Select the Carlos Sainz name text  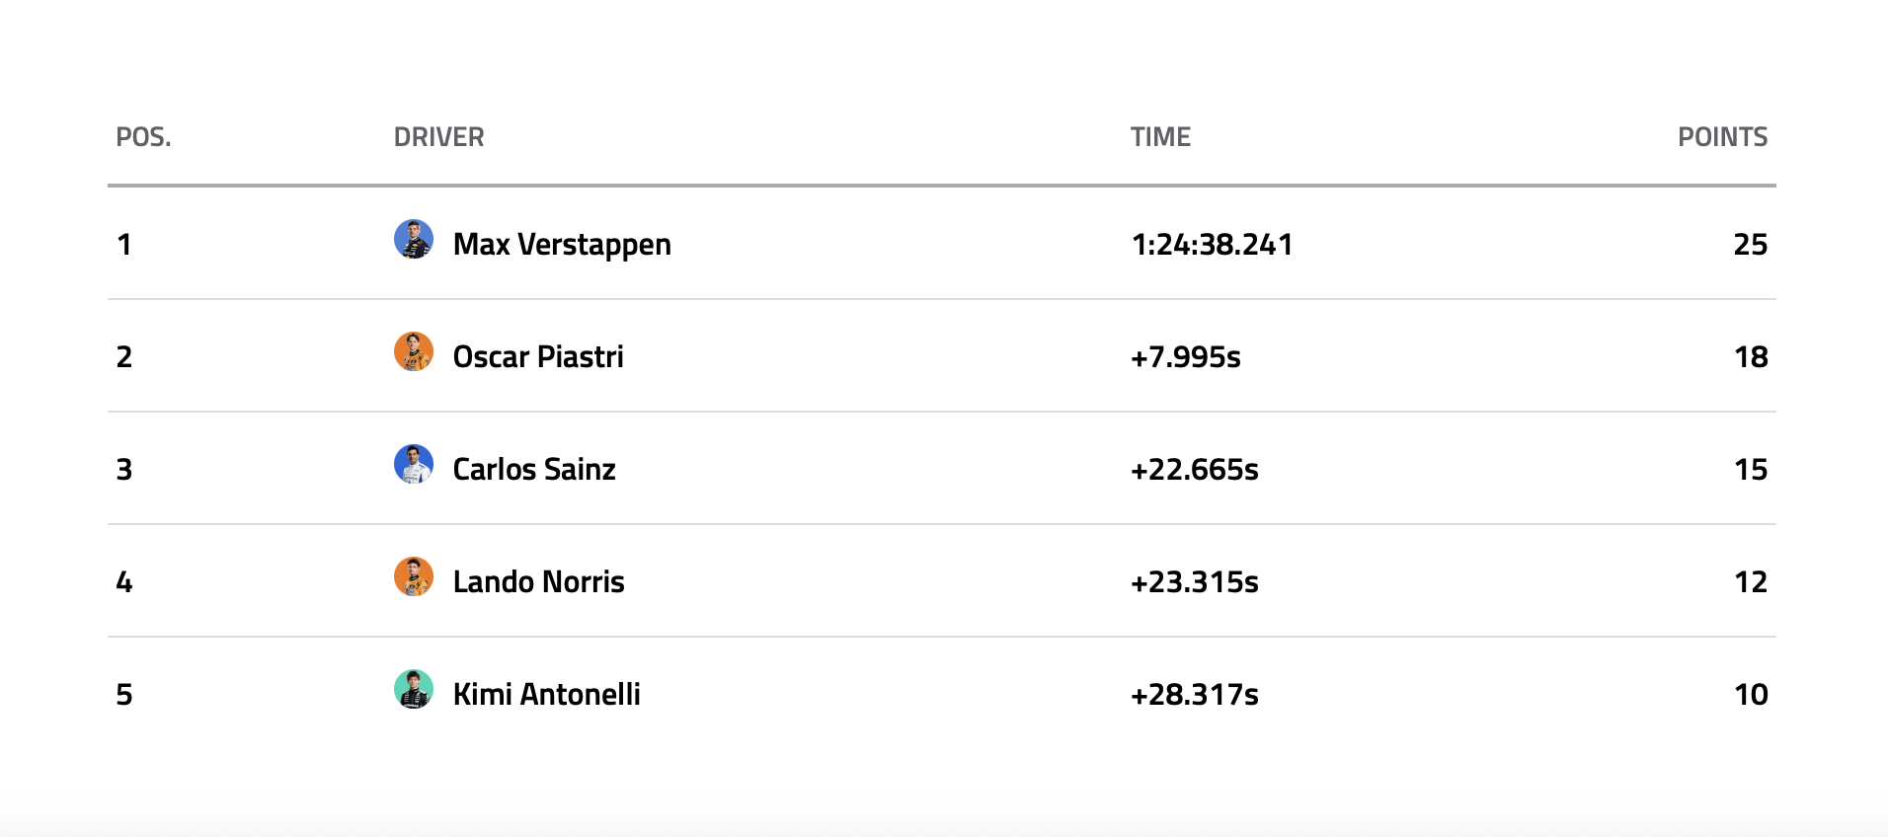coord(534,470)
